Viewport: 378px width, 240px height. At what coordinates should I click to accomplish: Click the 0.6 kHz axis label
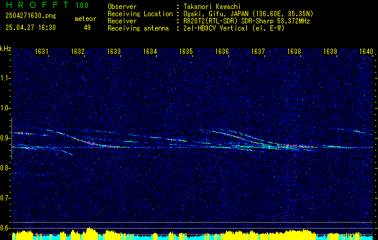(4, 228)
